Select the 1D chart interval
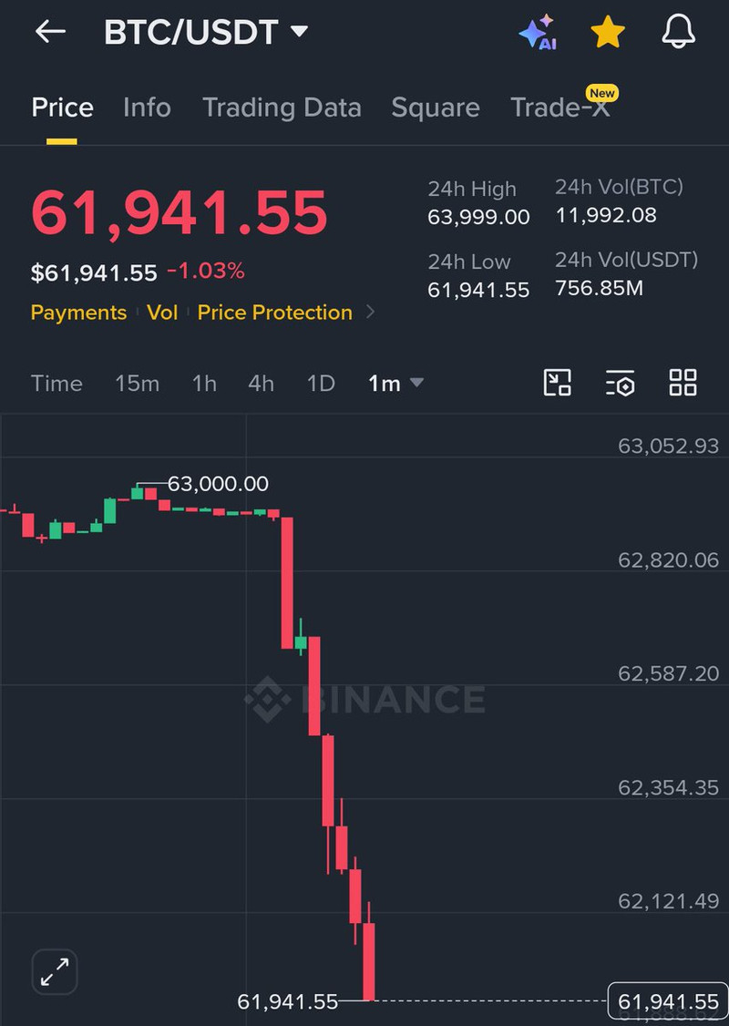The image size is (729, 1026). pos(321,384)
